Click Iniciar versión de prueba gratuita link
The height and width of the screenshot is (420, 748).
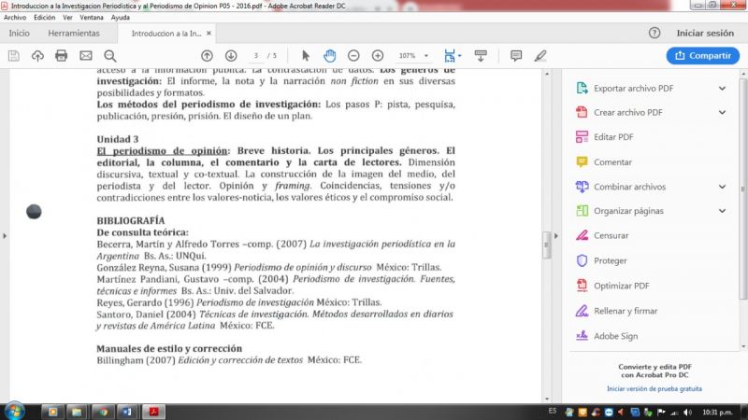click(654, 388)
